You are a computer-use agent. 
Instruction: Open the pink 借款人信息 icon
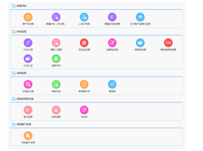tap(56, 43)
